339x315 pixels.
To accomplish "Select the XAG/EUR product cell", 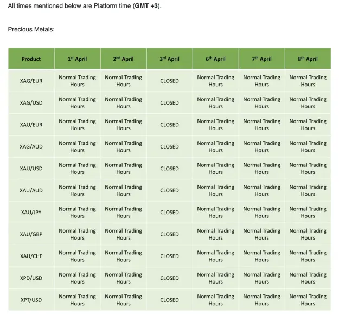I will tap(31, 81).
